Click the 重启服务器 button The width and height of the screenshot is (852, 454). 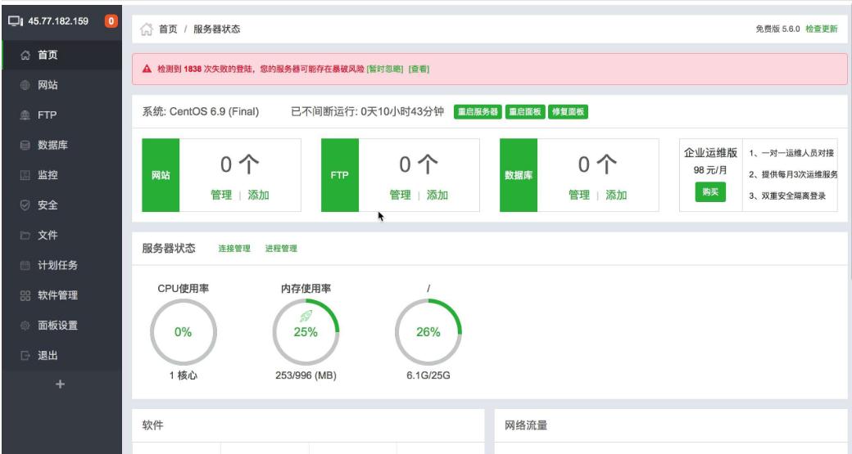[478, 112]
